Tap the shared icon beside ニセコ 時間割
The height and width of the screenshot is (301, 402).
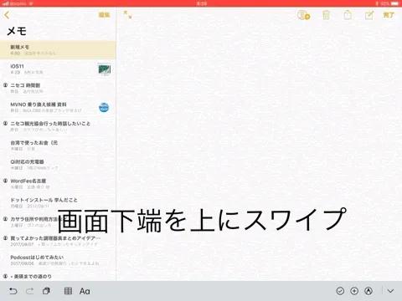5,85
